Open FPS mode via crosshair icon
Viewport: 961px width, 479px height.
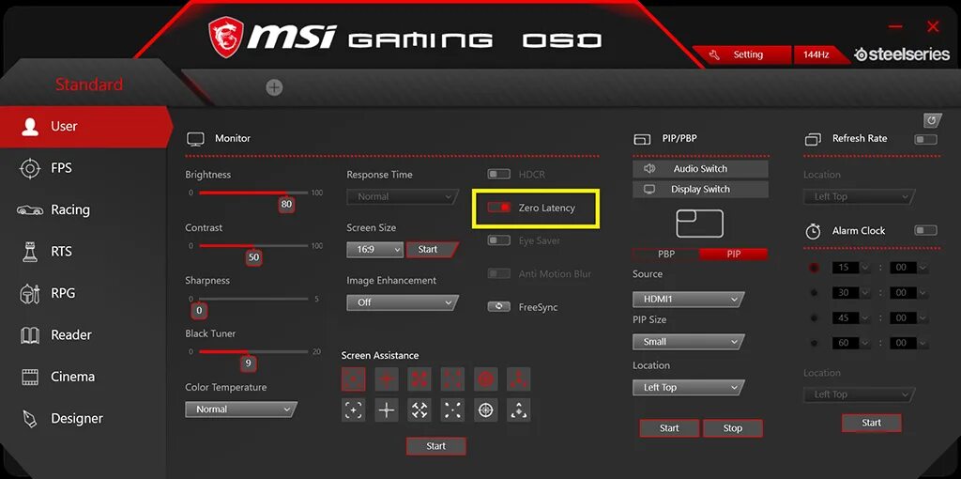point(30,168)
